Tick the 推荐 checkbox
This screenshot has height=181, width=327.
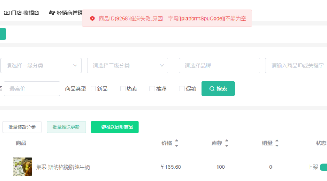[152, 89]
